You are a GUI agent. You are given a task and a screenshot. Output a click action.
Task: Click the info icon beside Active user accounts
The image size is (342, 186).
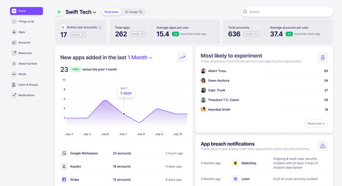click(x=100, y=27)
